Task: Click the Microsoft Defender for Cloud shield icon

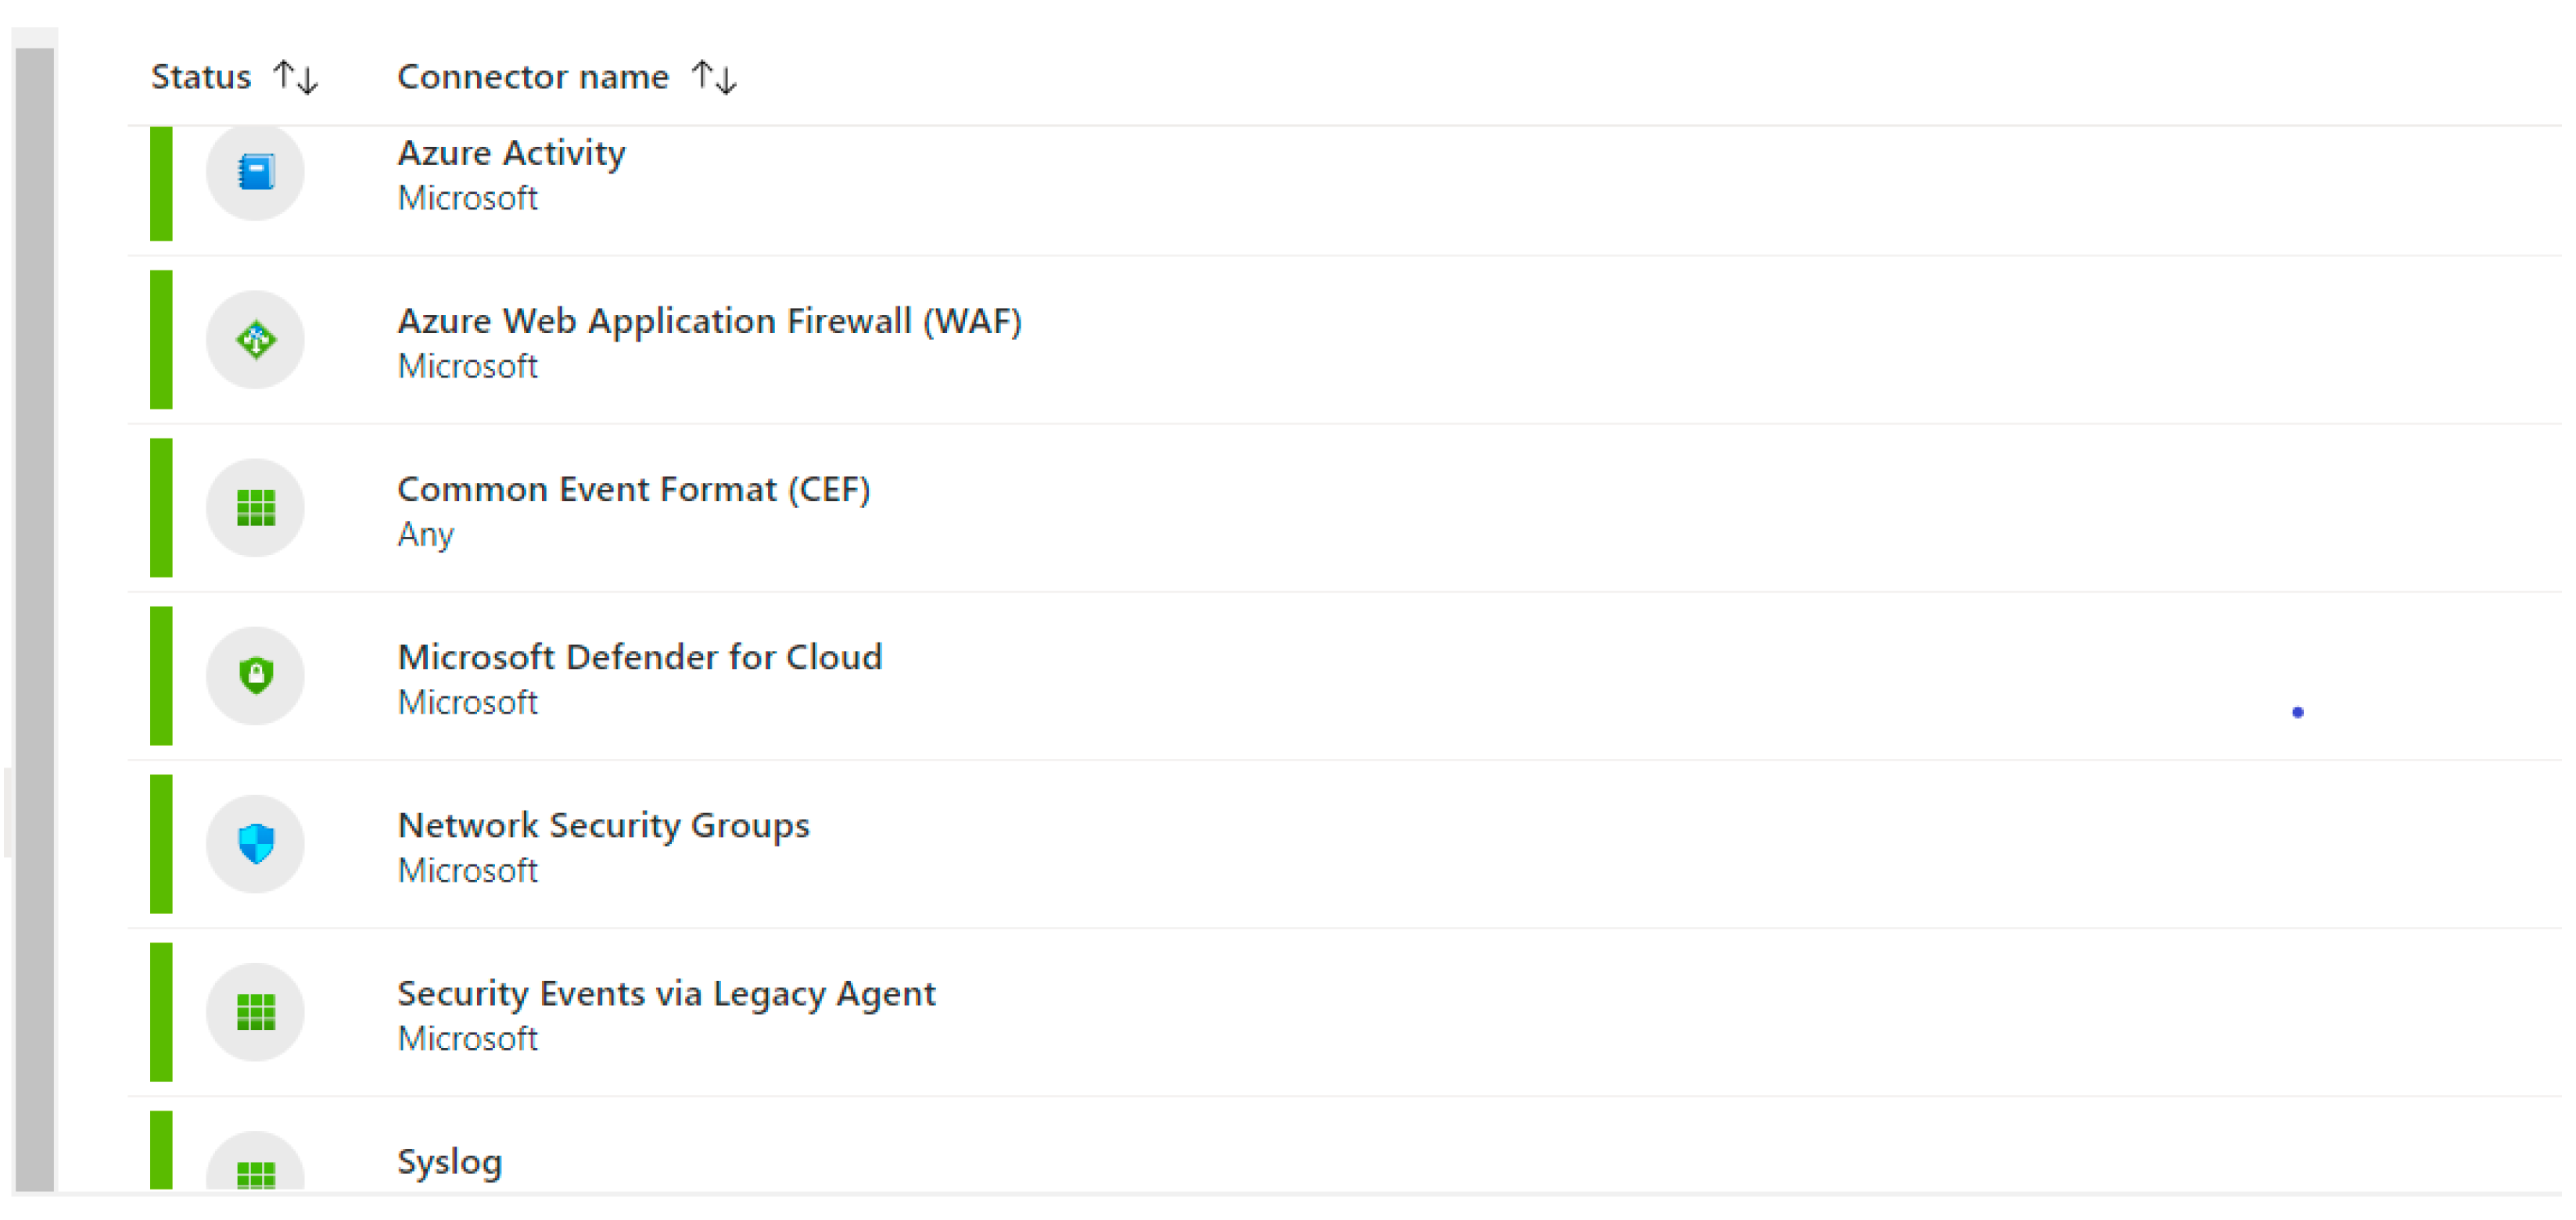Action: [255, 675]
